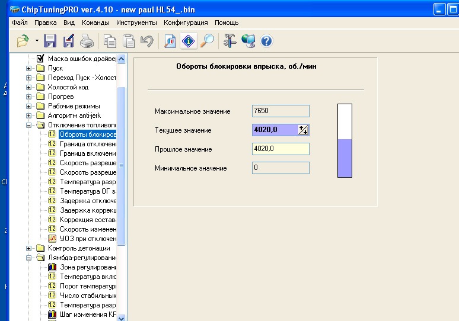The height and width of the screenshot is (321, 459).
Task: Click the save-as floppy with pencil icon
Action: (x=69, y=41)
